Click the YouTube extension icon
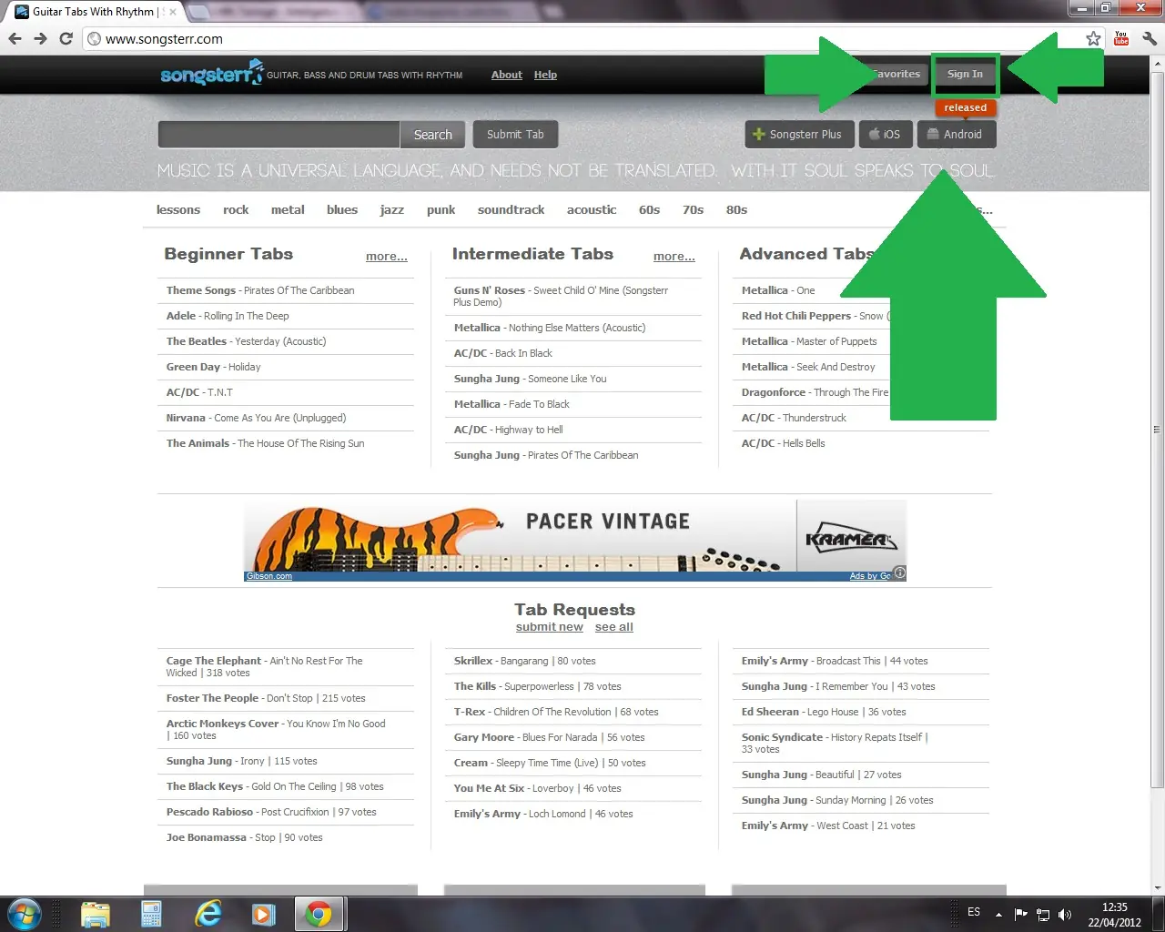Viewport: 1165px width, 932px height. coord(1121,38)
